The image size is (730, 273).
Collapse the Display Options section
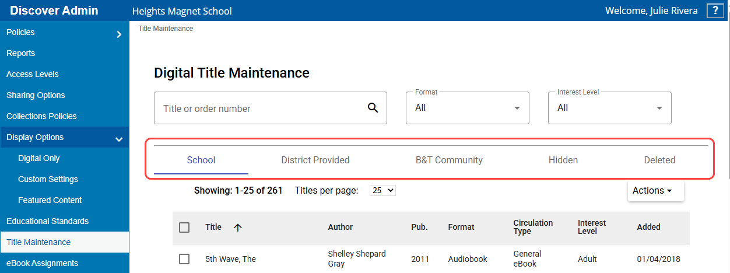119,139
